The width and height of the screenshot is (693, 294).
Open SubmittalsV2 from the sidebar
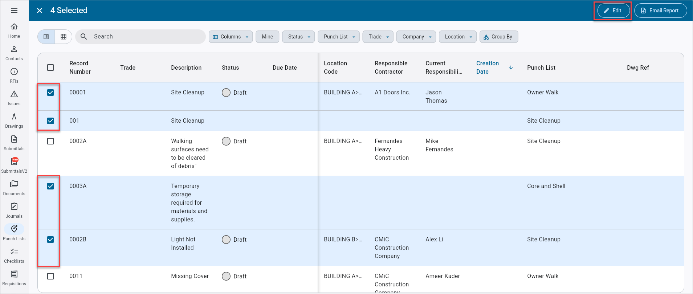point(14,166)
